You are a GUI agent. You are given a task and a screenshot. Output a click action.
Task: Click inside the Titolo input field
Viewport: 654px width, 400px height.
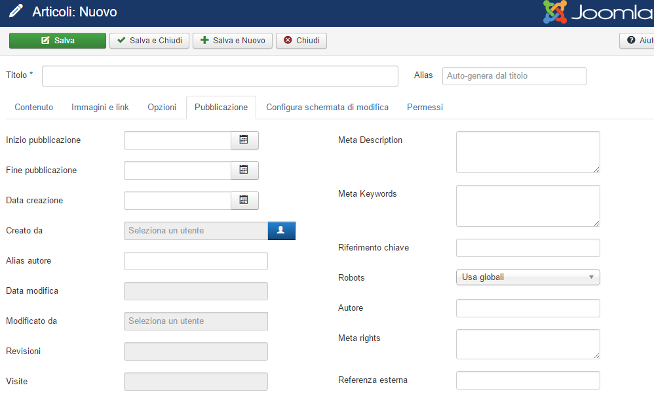pyautogui.click(x=220, y=75)
